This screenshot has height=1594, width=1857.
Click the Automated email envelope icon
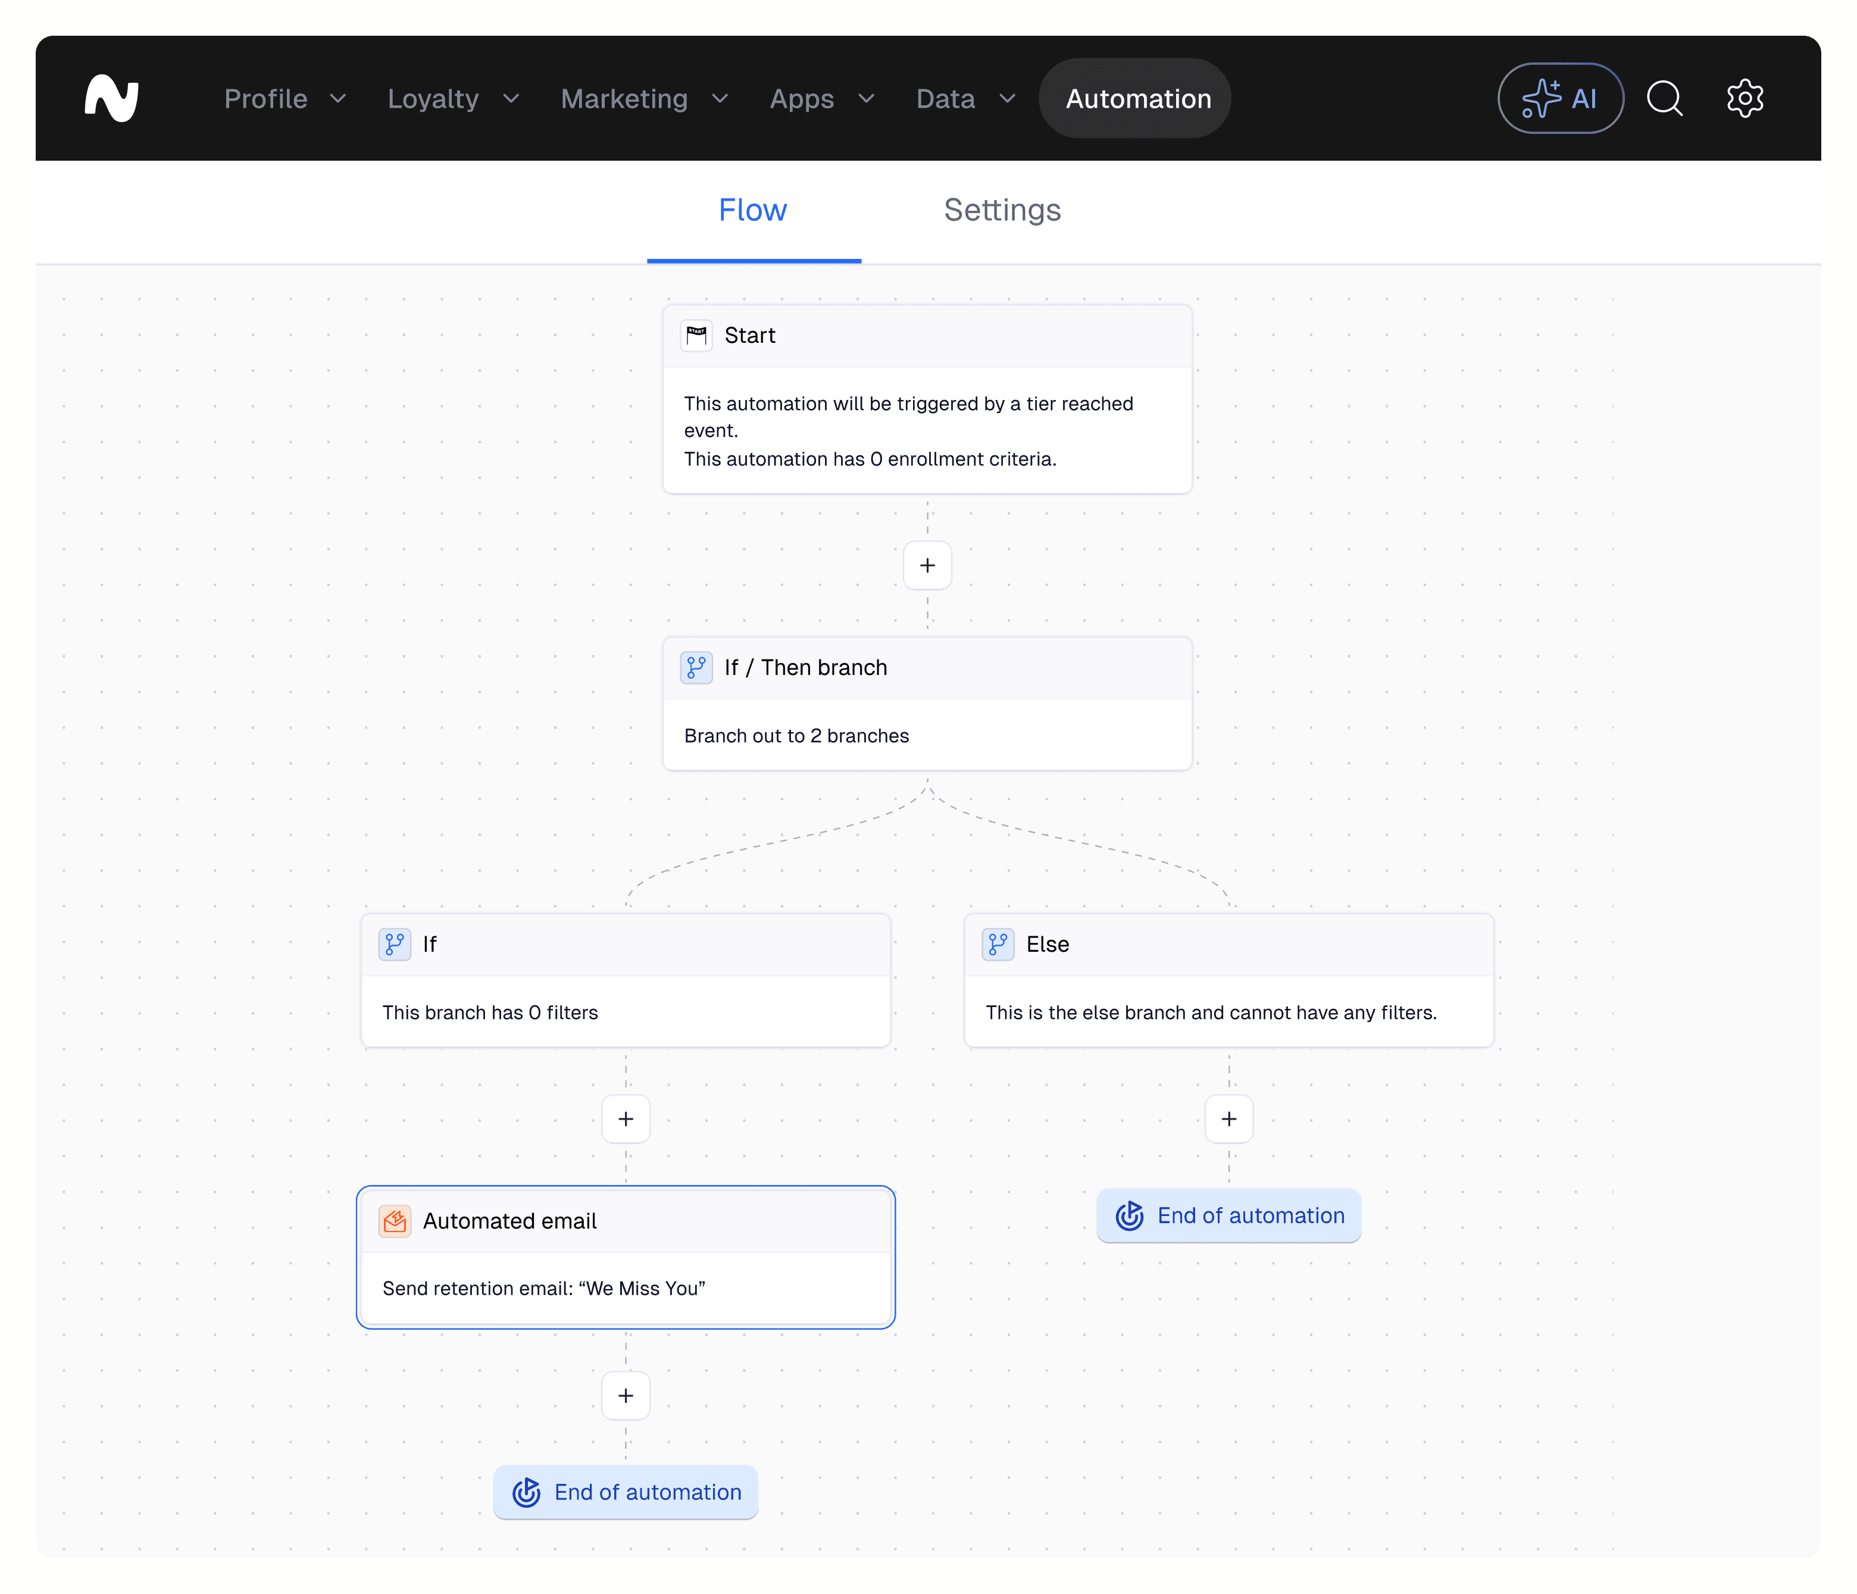tap(395, 1221)
